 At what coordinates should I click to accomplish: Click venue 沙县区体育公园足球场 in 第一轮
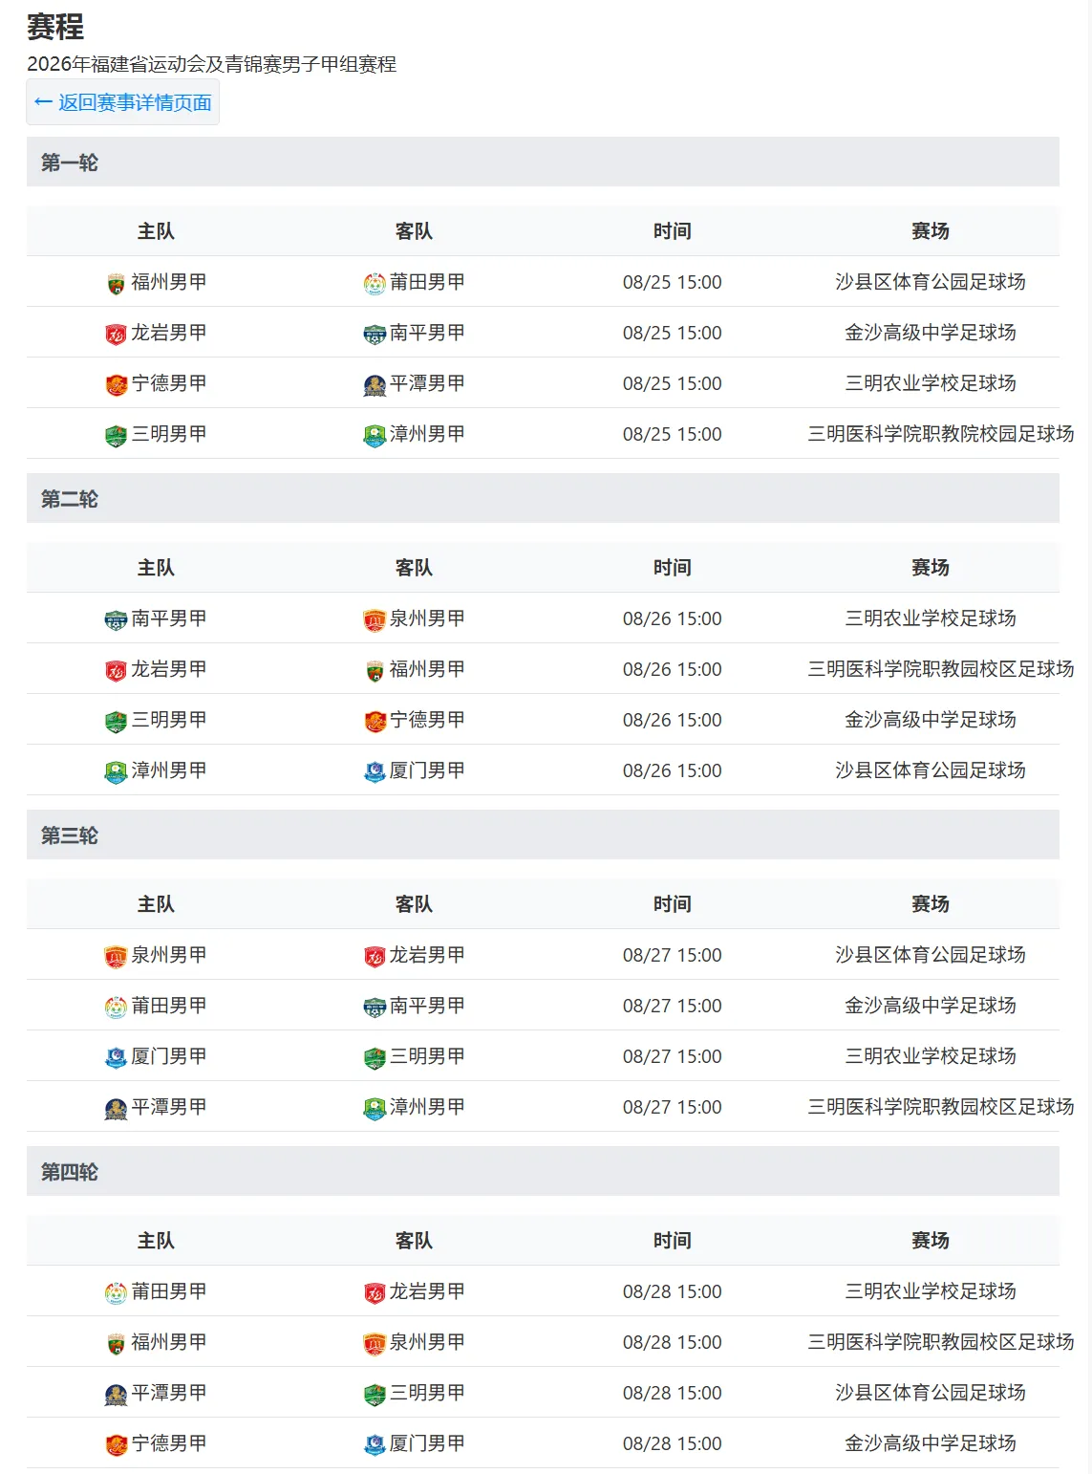[931, 281]
